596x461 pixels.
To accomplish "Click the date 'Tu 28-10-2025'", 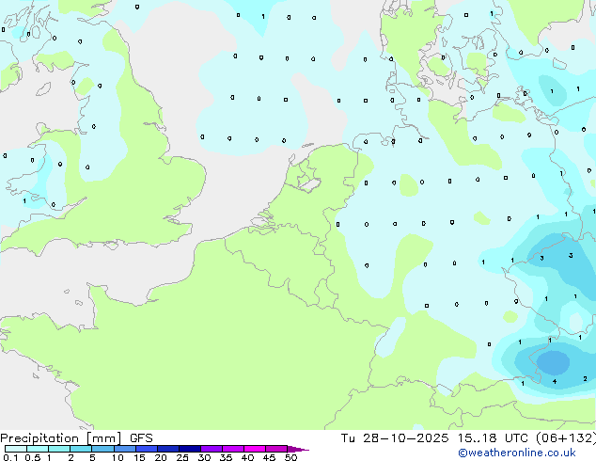I will tap(395, 438).
